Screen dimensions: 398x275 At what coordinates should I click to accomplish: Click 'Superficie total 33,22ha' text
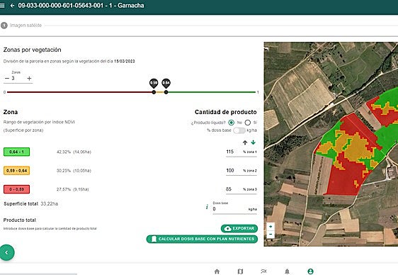point(30,203)
